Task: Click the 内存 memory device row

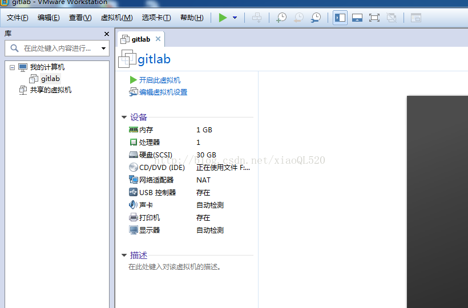Action: (191, 129)
